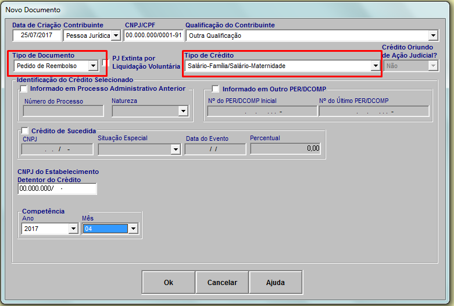Open Crédito Oriundo de Ação Judicial dropdown
The width and height of the screenshot is (454, 306).
pyautogui.click(x=433, y=66)
